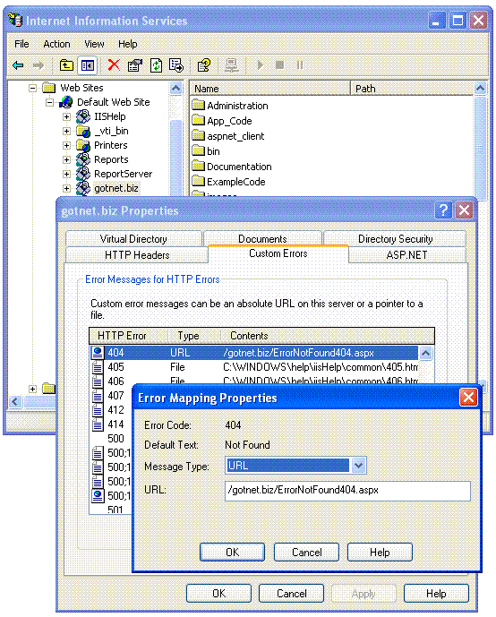The height and width of the screenshot is (617, 496).
Task: Switch to the HTTP Headers tab
Action: pyautogui.click(x=137, y=255)
